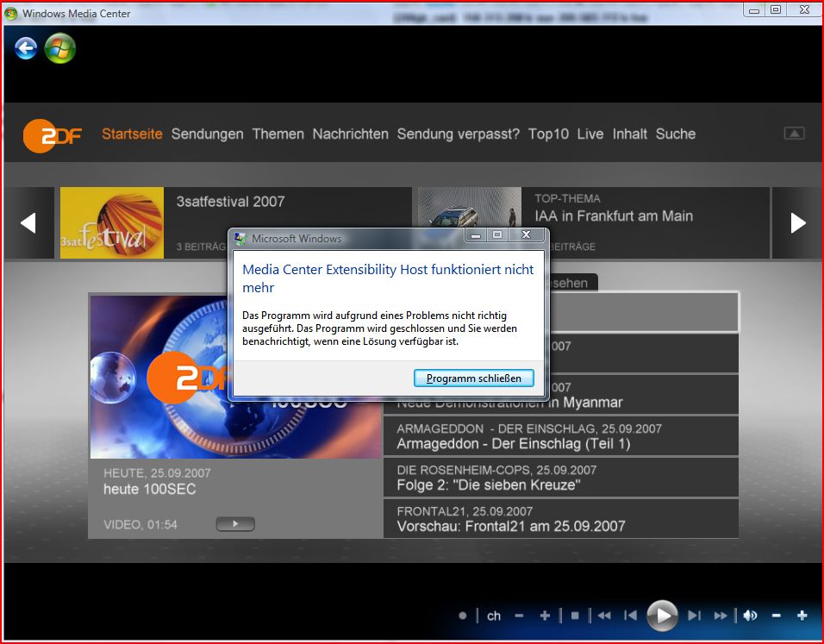The width and height of the screenshot is (824, 644).
Task: Open Armageddon - Der Einschlag (Teil 1)
Action: click(561, 436)
